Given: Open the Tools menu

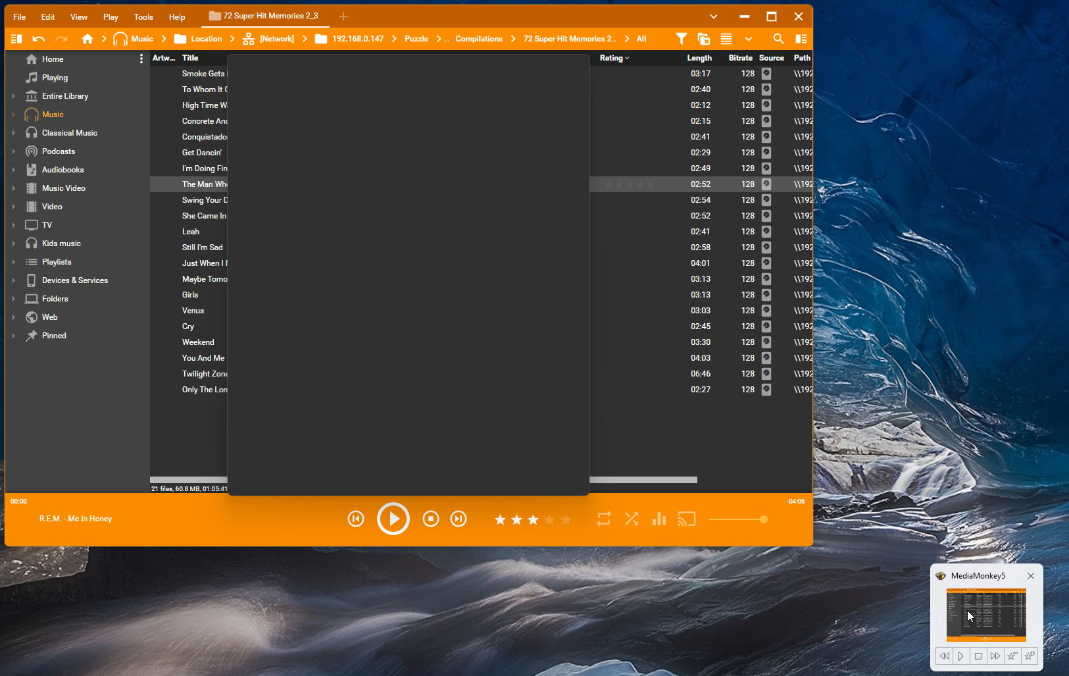Looking at the screenshot, I should coord(143,17).
